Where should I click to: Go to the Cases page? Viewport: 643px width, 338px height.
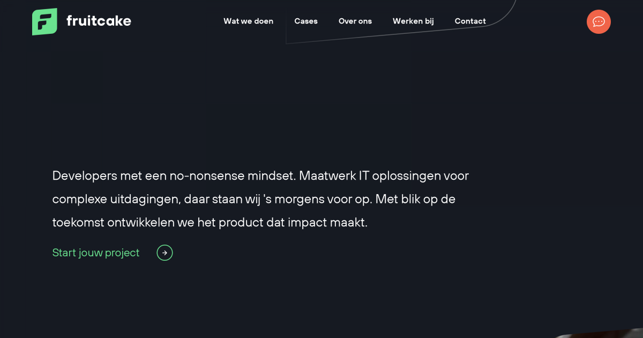point(305,21)
